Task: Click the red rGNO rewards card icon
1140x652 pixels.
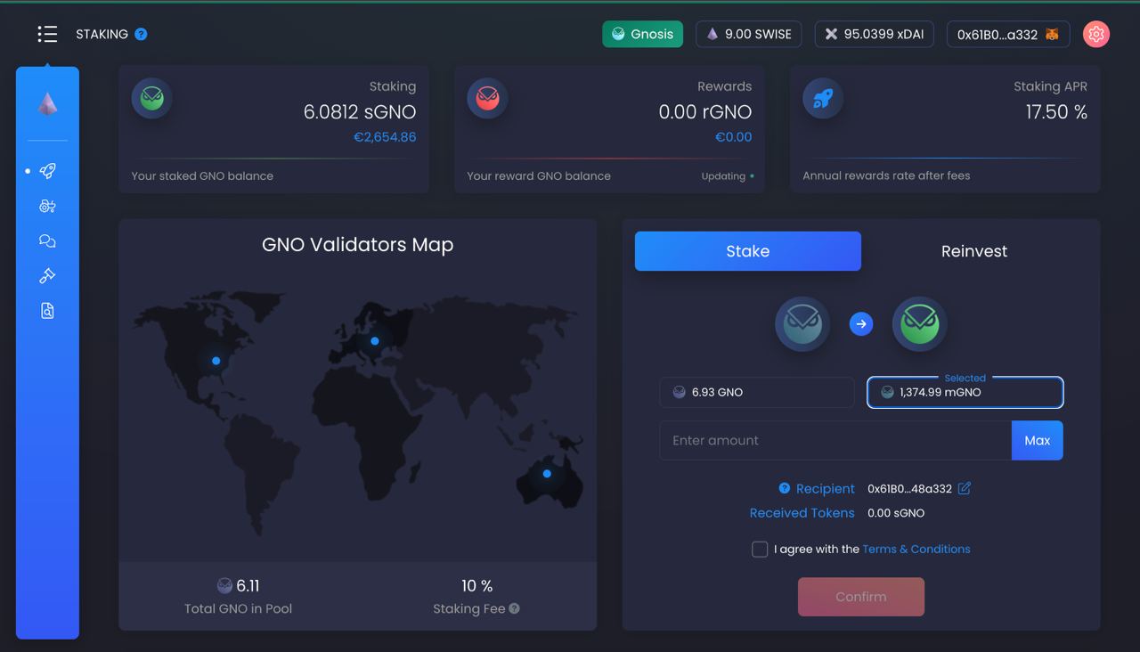Action: point(487,98)
